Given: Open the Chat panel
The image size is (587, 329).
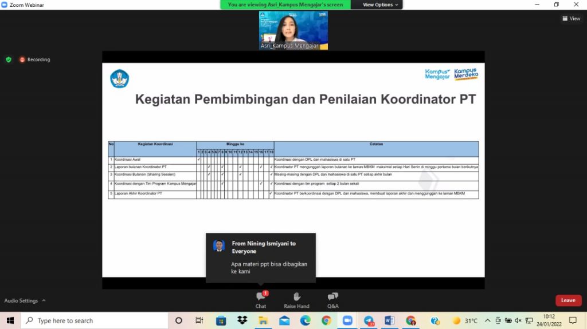Looking at the screenshot, I should click(x=261, y=299).
